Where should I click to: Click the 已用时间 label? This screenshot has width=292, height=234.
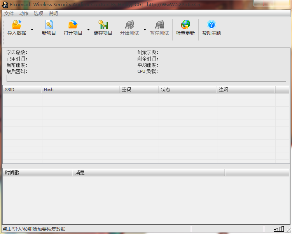17,59
